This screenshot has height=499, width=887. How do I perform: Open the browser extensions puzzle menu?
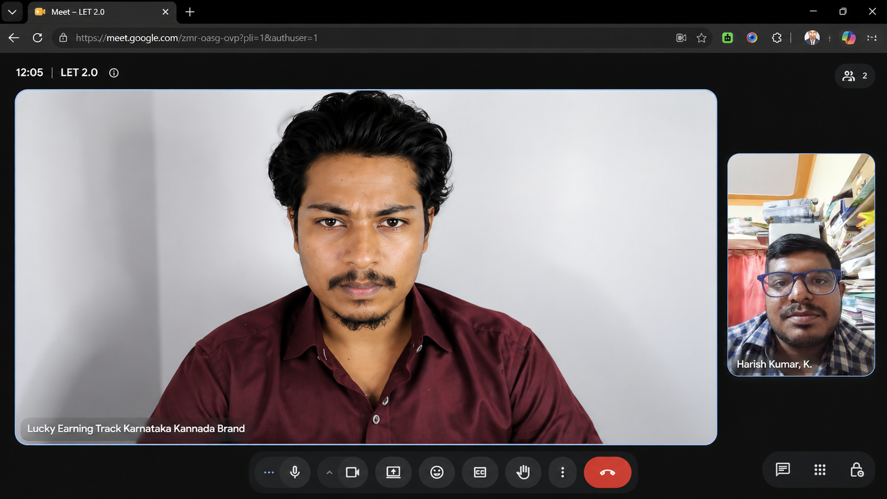(x=777, y=38)
